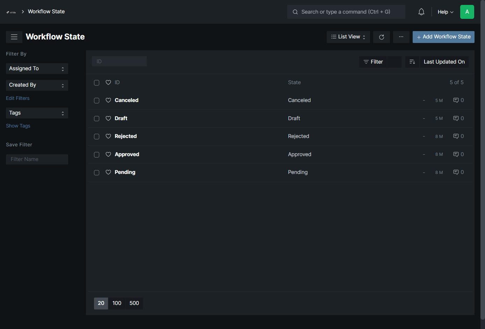
Task: Click the stride home logo
Action: [11, 12]
